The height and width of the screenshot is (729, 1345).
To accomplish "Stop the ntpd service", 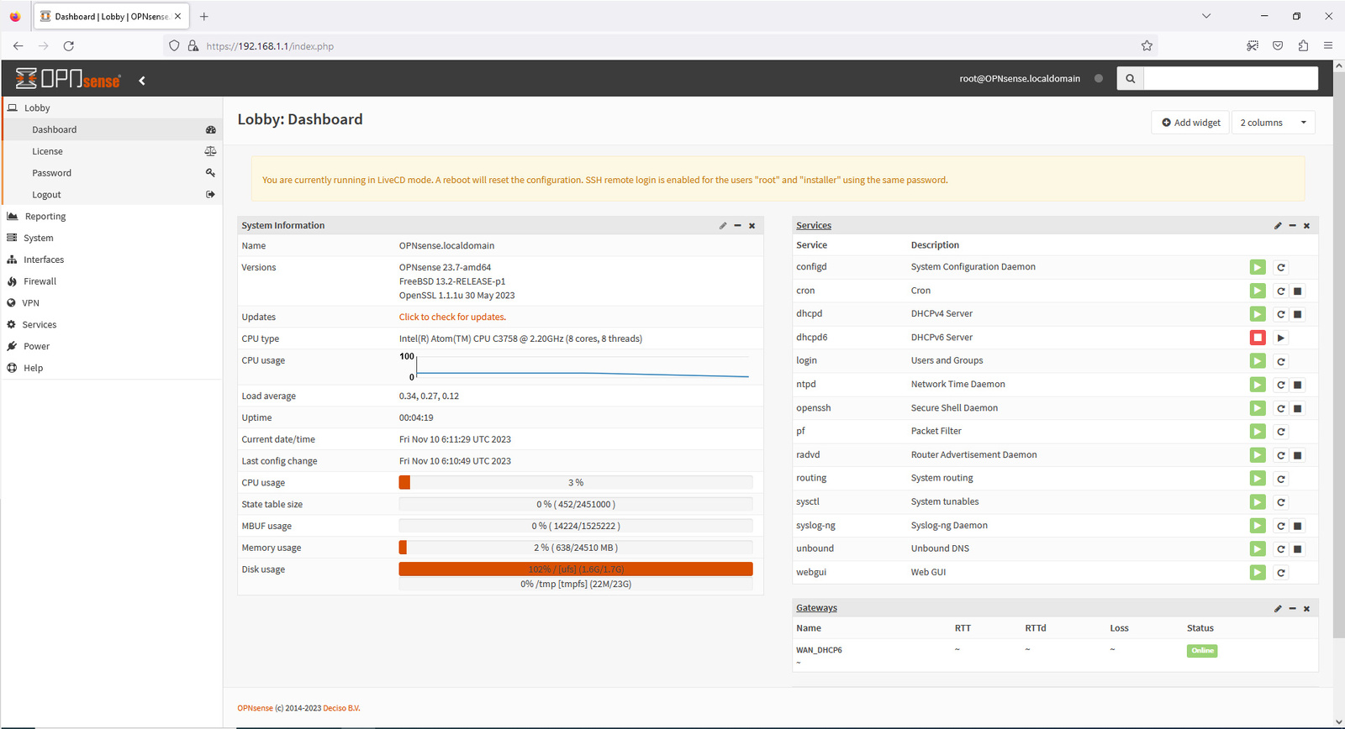I will pos(1298,385).
